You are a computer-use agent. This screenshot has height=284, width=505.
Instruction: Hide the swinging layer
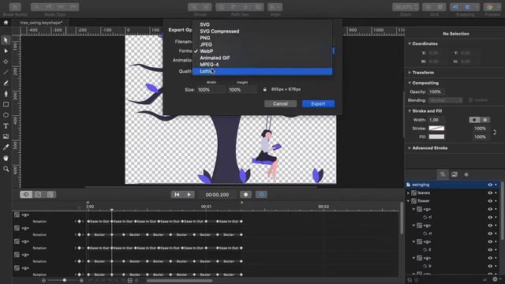pyautogui.click(x=490, y=185)
